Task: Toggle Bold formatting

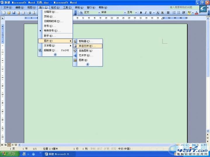Action: [141, 13]
